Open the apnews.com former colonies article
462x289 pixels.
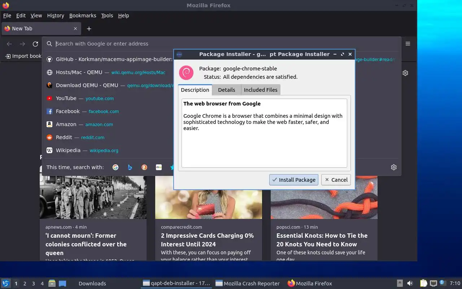86,244
